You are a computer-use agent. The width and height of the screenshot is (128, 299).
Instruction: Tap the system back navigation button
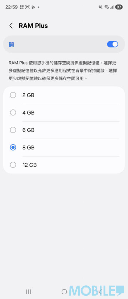pyautogui.click(x=100, y=292)
